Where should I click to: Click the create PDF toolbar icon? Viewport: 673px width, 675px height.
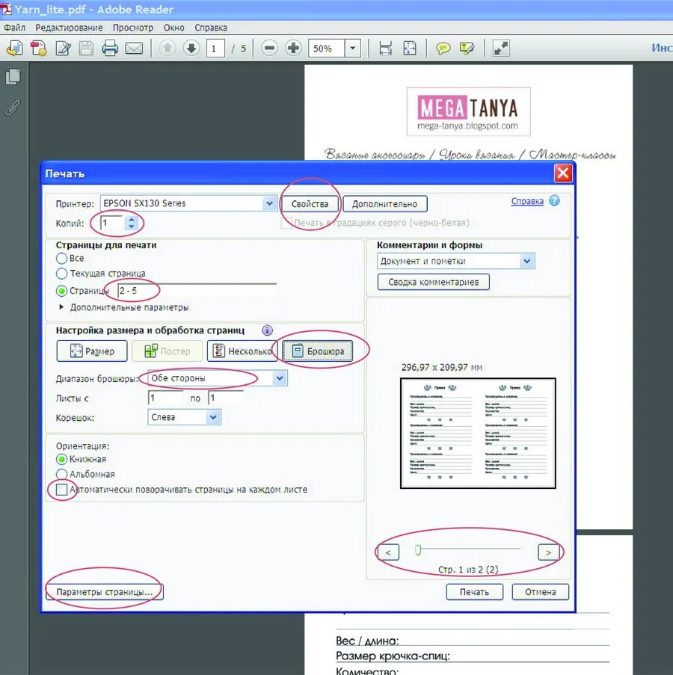(x=14, y=48)
